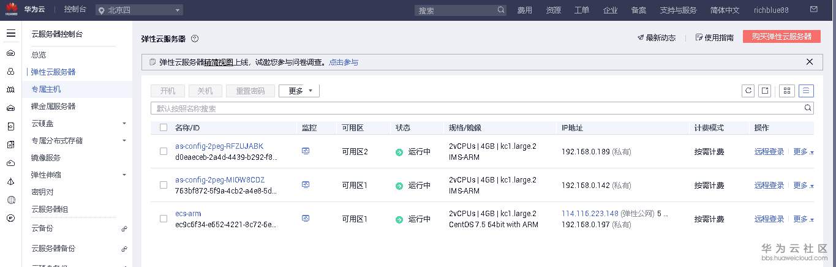Screen dimensions: 836x267
Task: Click the 购买弹性云服务器 button
Action: pyautogui.click(x=781, y=37)
